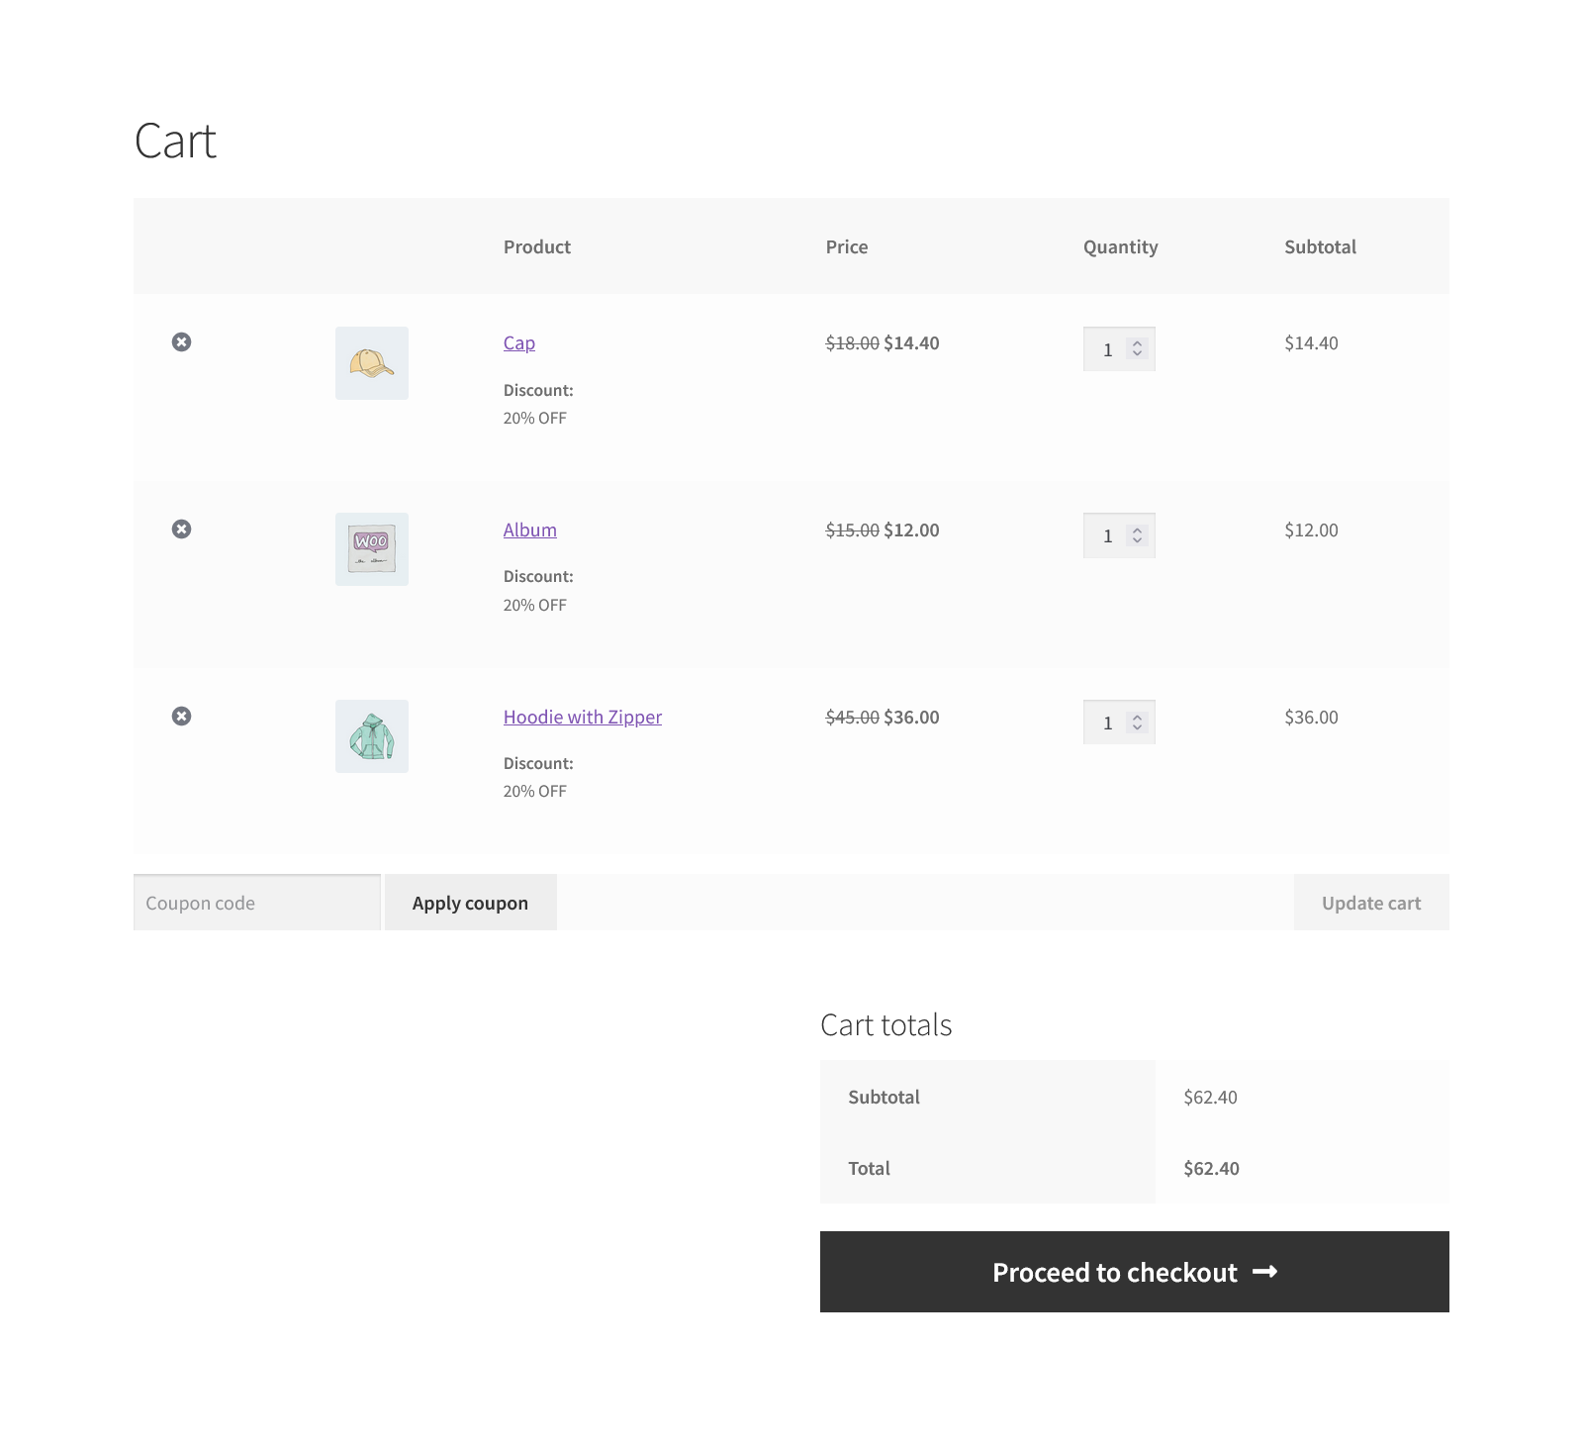The height and width of the screenshot is (1445, 1583).
Task: Click the arrow icon on Proceed to checkout
Action: pos(1265,1273)
